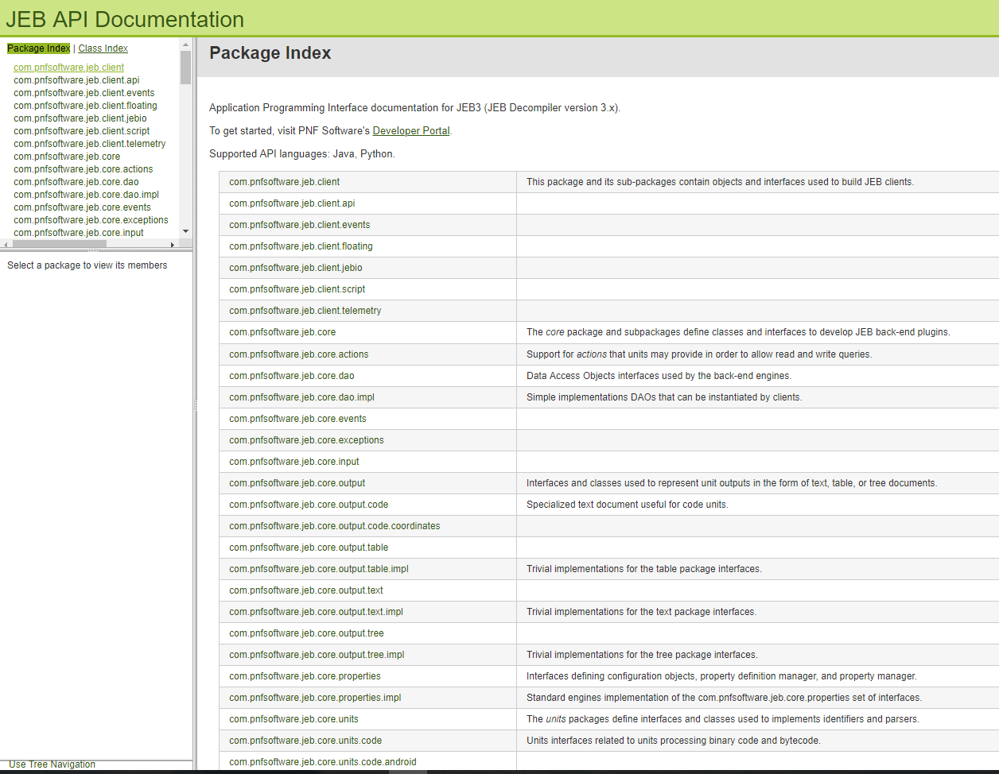This screenshot has height=774, width=999.
Task: Select com.pnfsoftware.jeb.client.api in the sidebar list
Action: (x=76, y=80)
